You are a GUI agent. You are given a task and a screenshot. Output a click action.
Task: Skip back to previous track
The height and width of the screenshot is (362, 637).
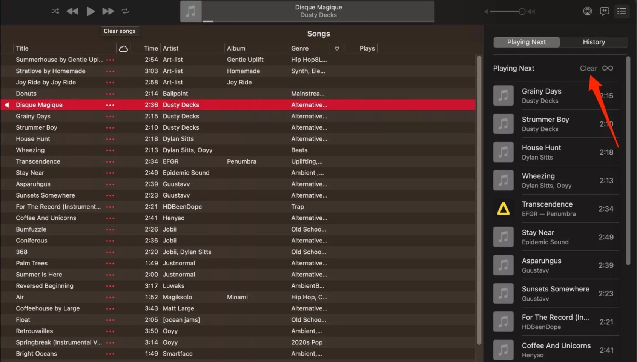[x=72, y=11]
